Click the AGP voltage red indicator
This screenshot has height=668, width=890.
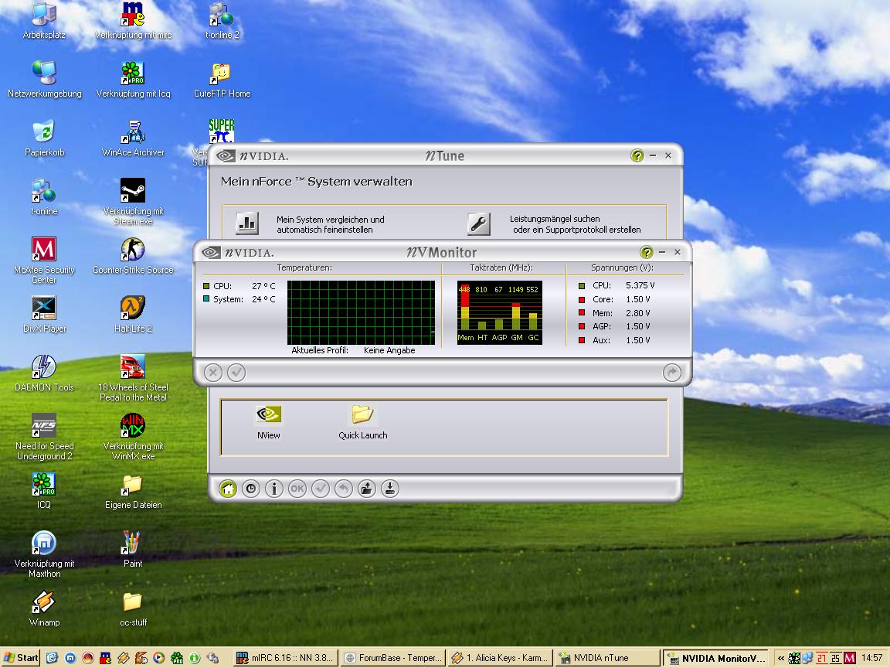click(581, 326)
